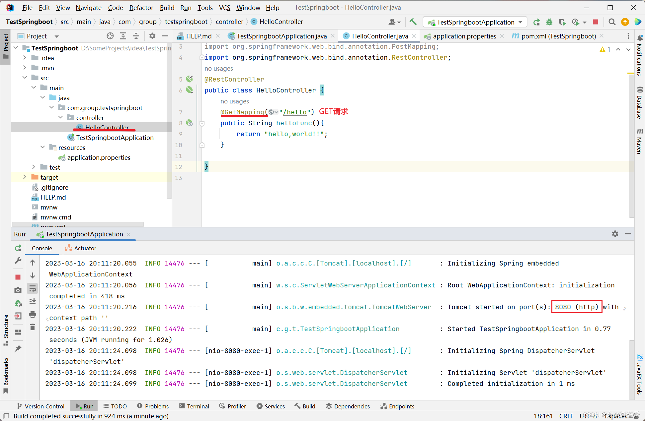Viewport: 645px width, 421px height.
Task: Open Search Everywhere magnifier icon
Action: pyautogui.click(x=612, y=22)
